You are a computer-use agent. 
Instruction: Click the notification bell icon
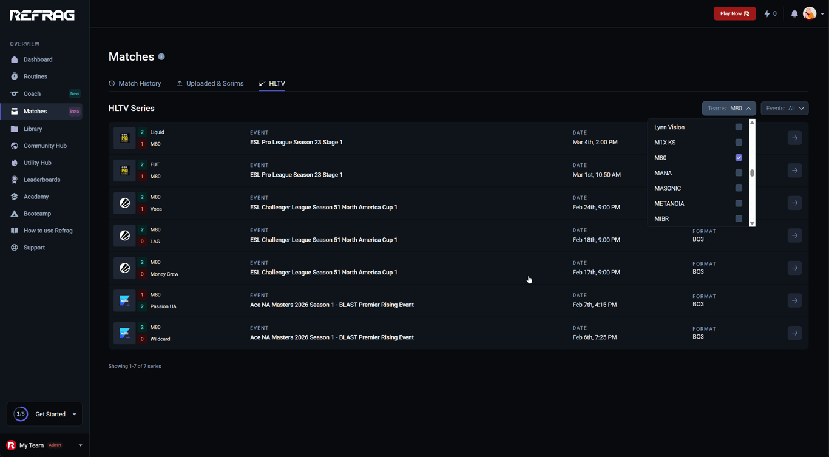click(x=794, y=13)
